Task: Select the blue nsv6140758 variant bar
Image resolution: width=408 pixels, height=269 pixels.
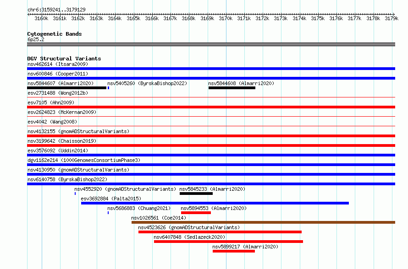Action: pos(211,184)
